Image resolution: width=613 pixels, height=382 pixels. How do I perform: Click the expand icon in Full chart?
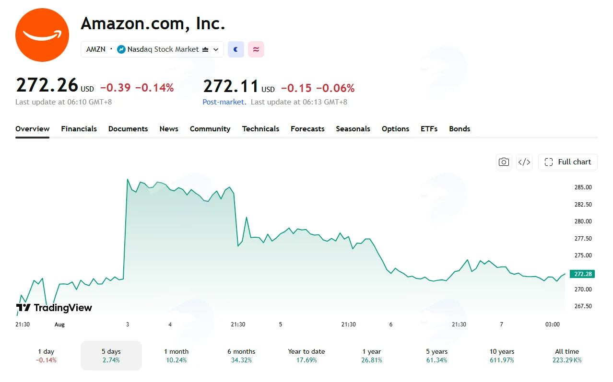[549, 162]
